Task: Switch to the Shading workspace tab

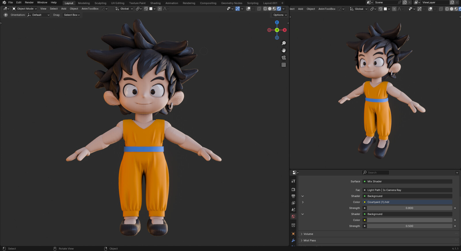Action: pos(155,3)
